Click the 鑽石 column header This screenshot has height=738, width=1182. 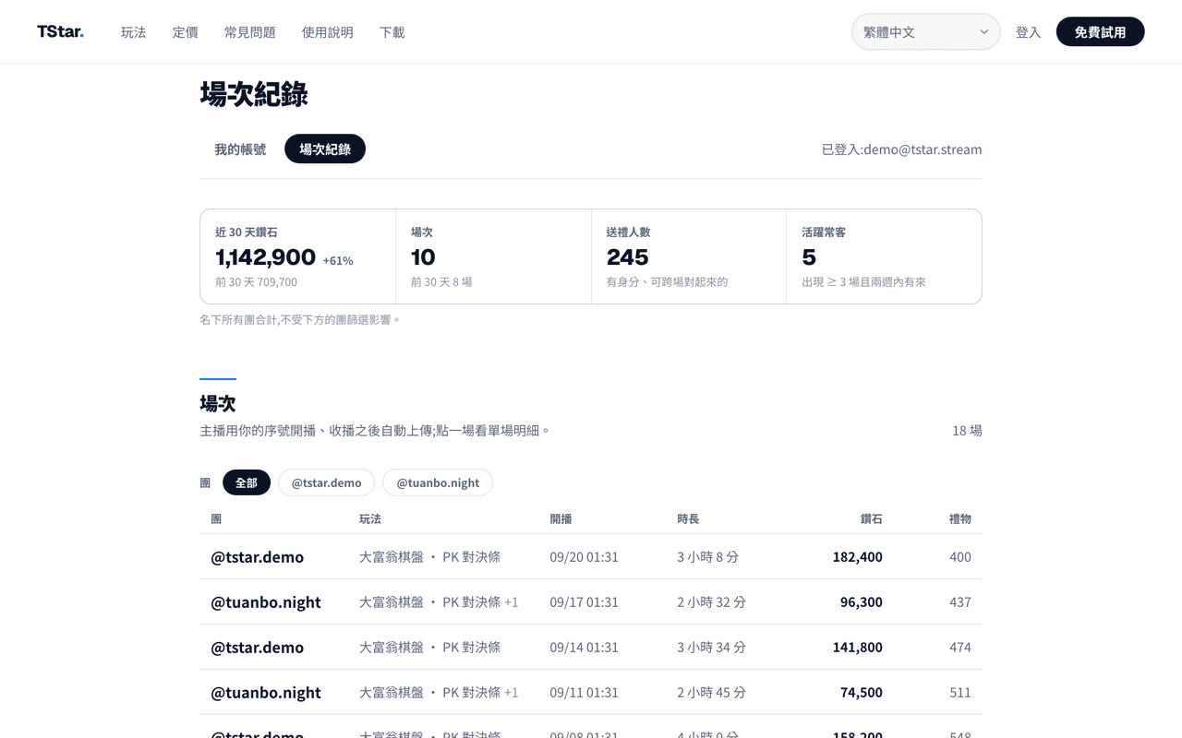[871, 518]
